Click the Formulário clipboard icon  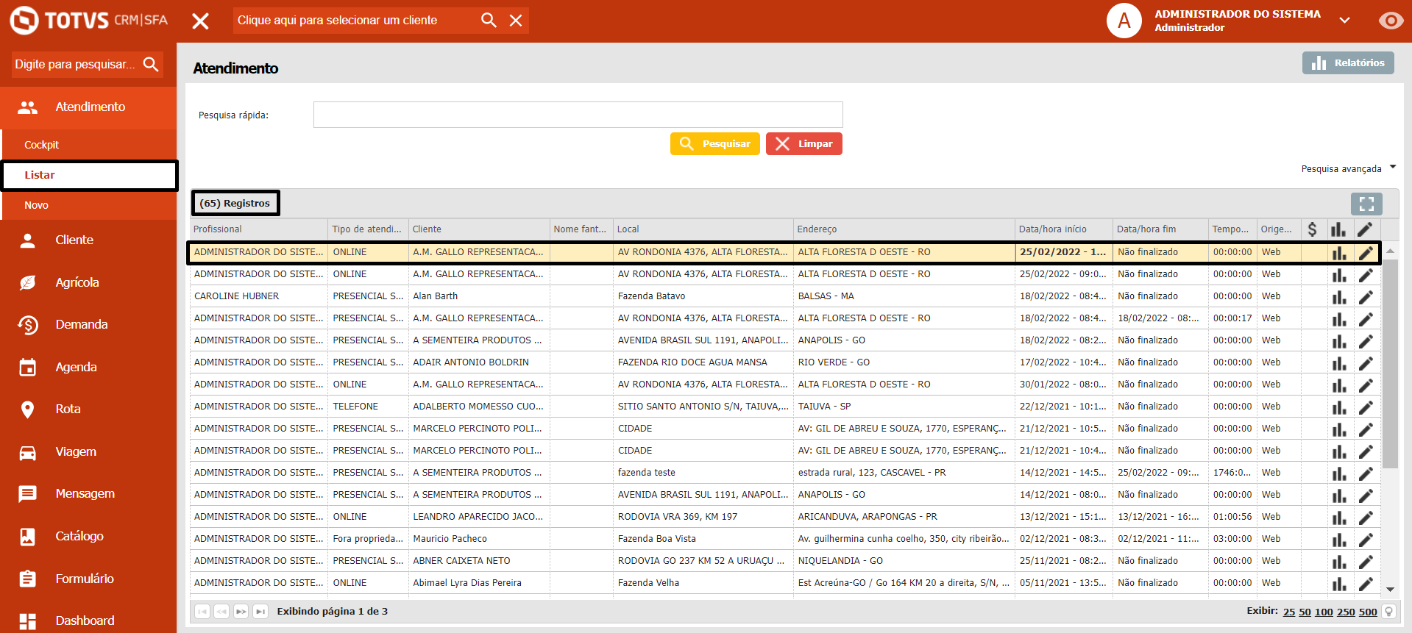[28, 579]
